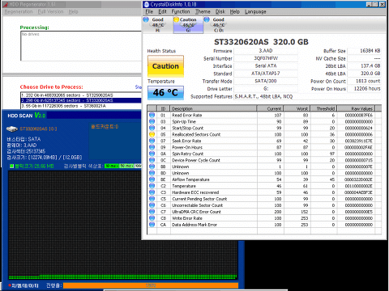Open Regeneration menu in HDD Regenerator

tap(19, 11)
